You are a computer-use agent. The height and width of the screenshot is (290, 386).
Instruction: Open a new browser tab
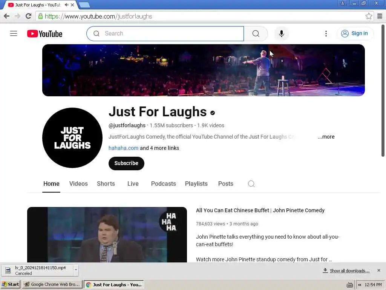(x=84, y=5)
